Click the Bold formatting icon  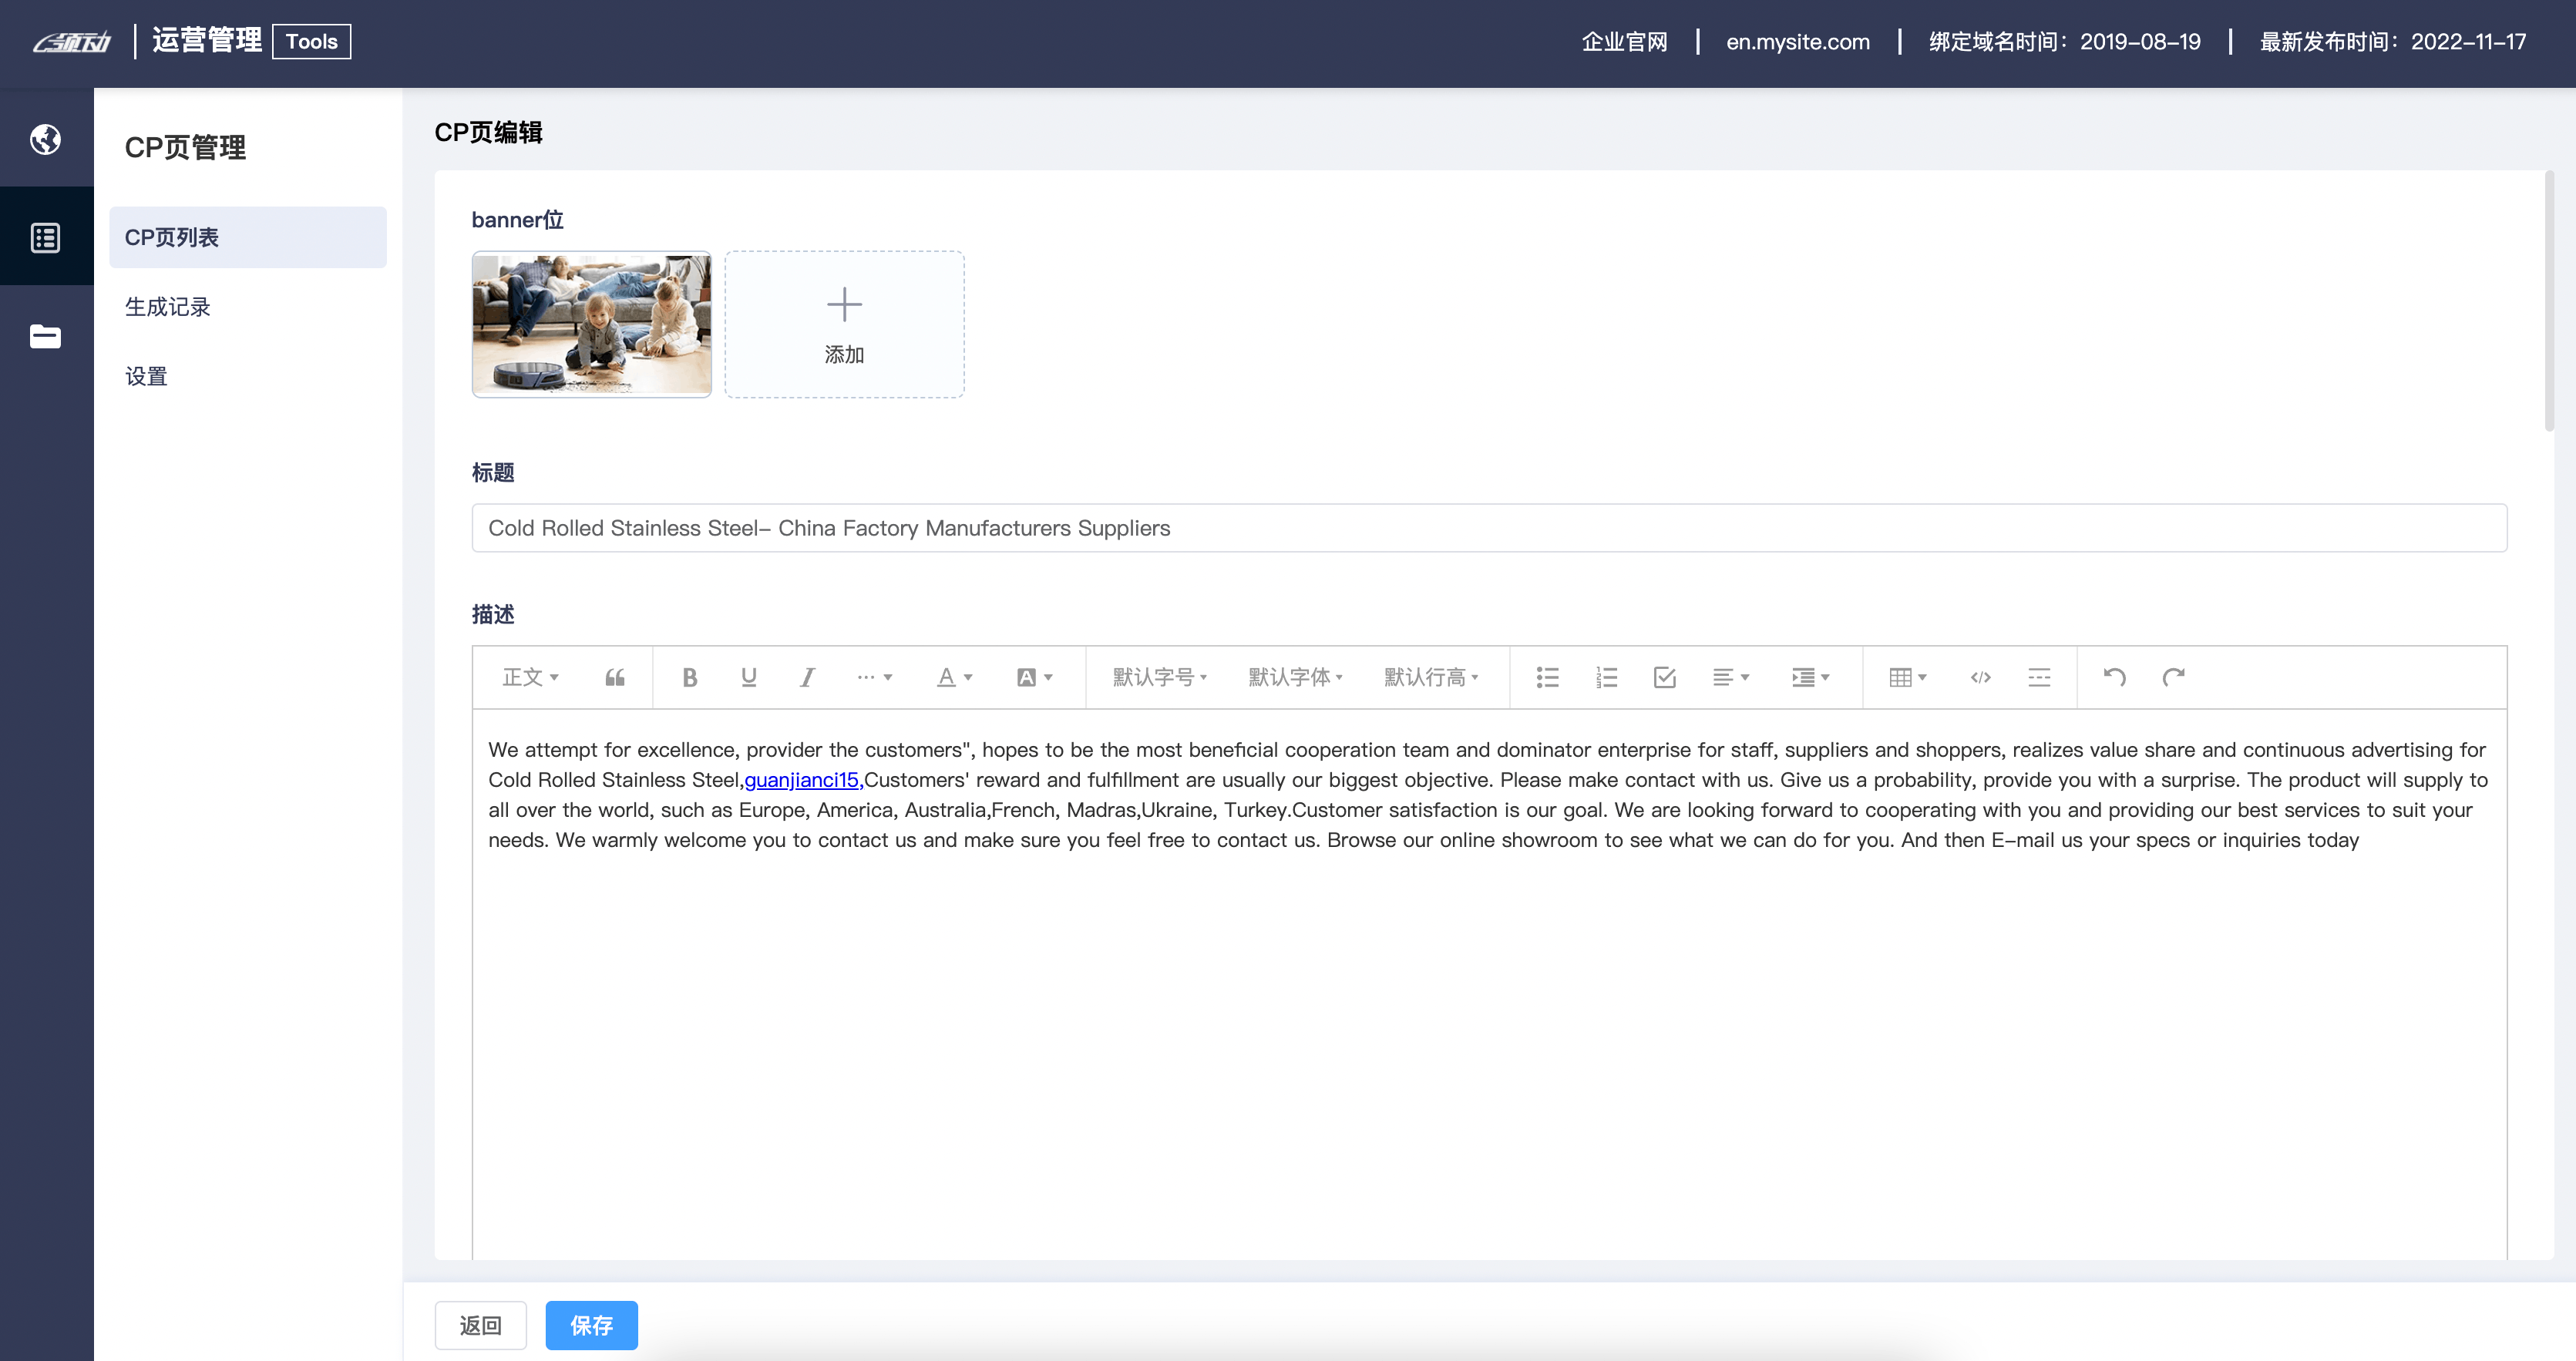[x=689, y=677]
